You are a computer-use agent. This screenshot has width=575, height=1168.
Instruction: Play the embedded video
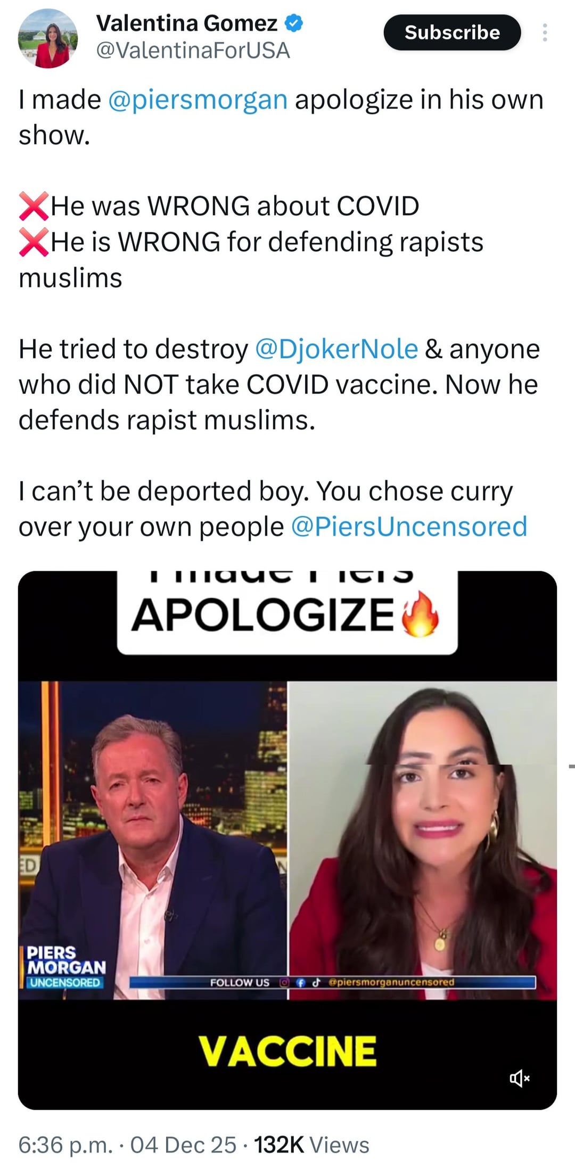tap(287, 840)
